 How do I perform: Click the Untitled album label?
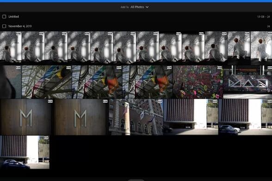coord(13,17)
